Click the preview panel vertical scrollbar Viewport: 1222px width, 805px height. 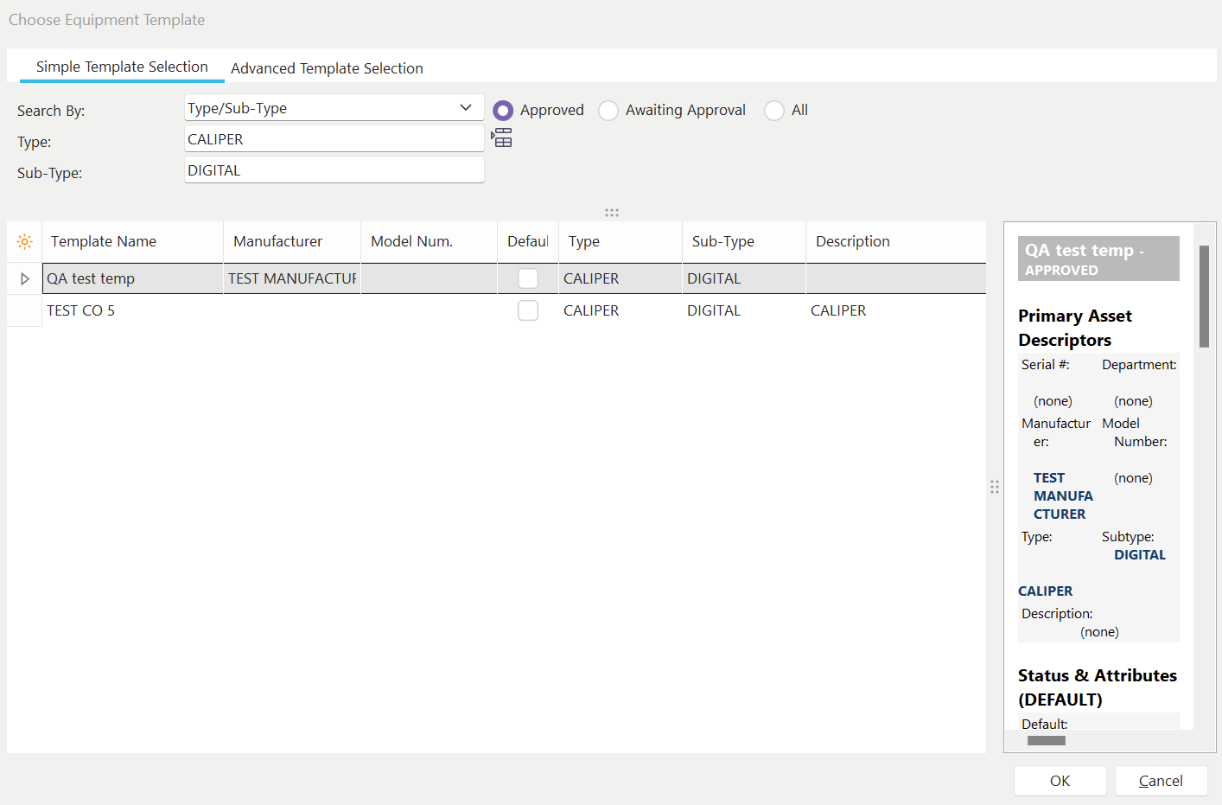coord(1204,297)
